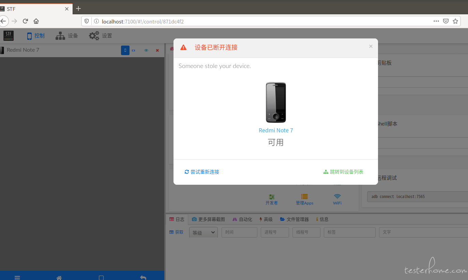This screenshot has height=280, width=468.
Task: Click the phone thumbnail in the dialog
Action: [276, 102]
